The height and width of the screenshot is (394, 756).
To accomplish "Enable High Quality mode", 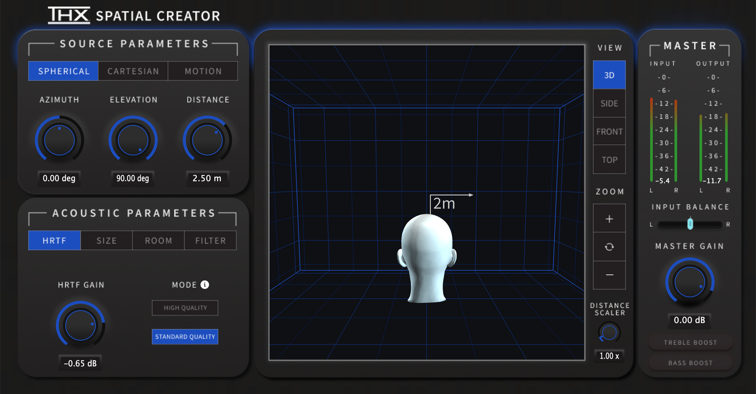I will pos(185,308).
